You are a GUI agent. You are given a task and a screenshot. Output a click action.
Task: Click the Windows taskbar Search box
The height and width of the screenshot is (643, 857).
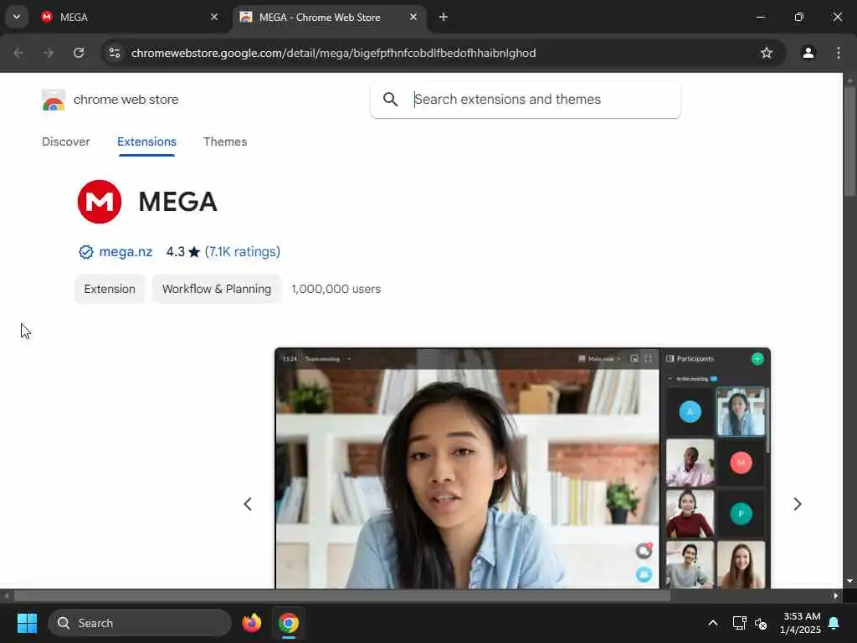point(140,623)
